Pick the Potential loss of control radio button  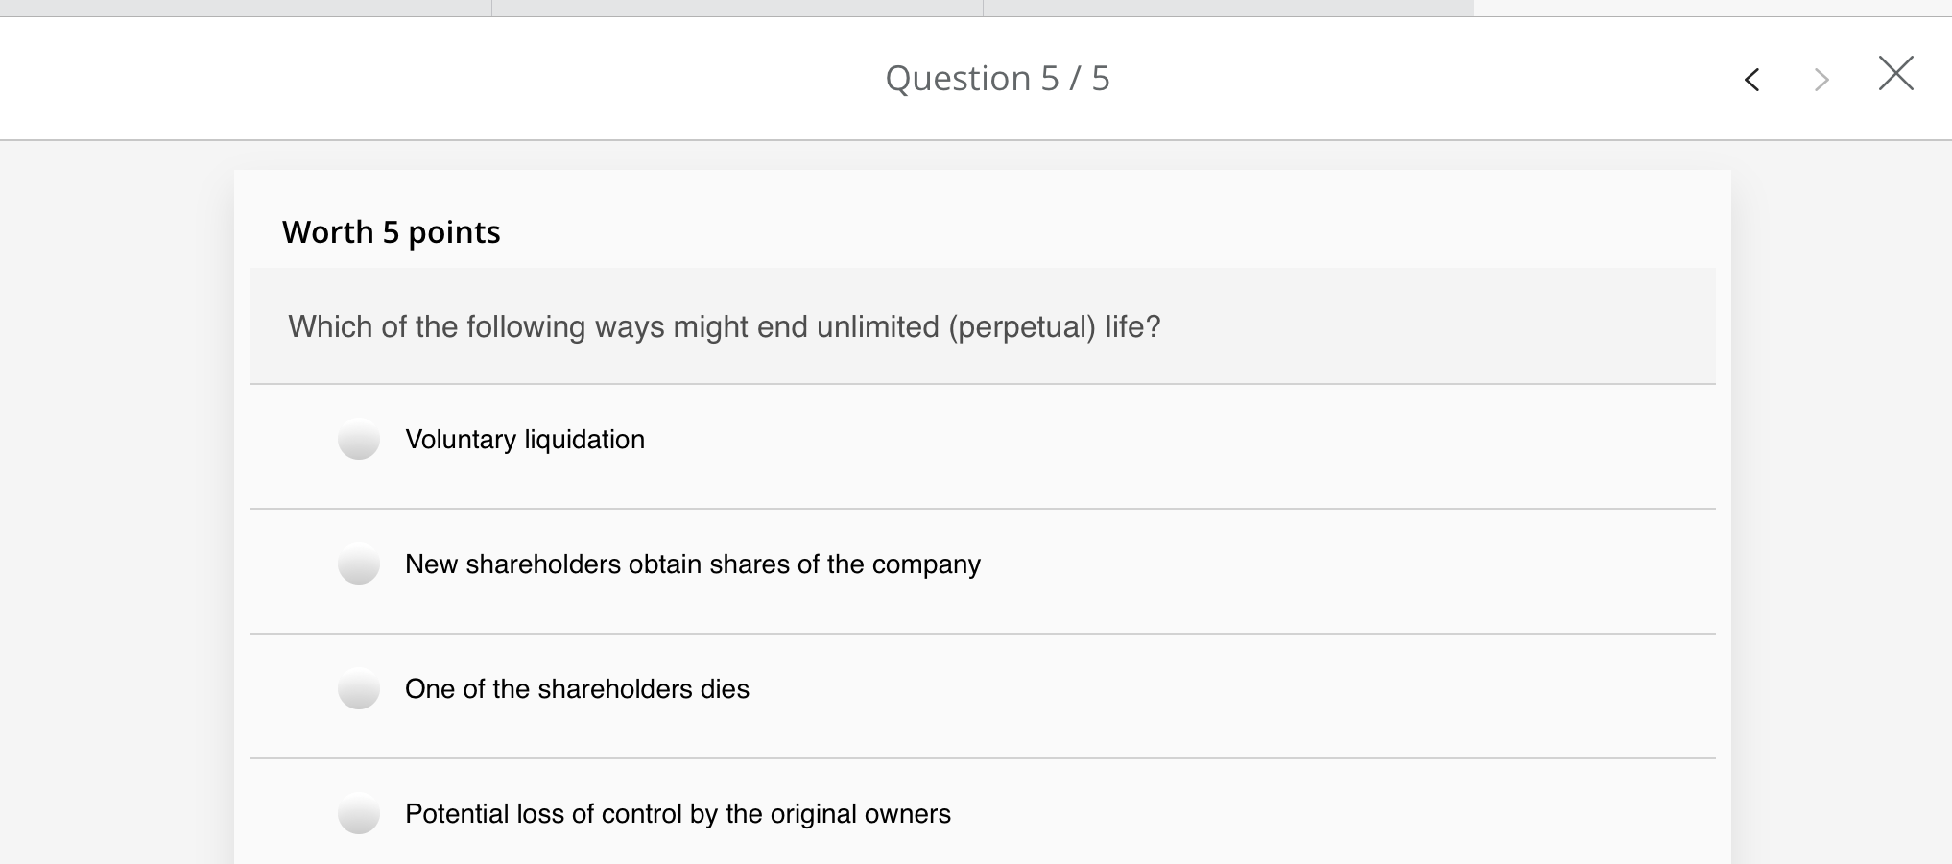[x=359, y=814]
